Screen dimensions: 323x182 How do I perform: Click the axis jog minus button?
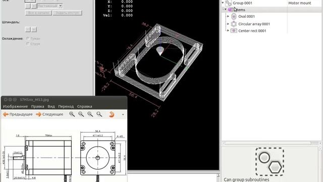28,6
